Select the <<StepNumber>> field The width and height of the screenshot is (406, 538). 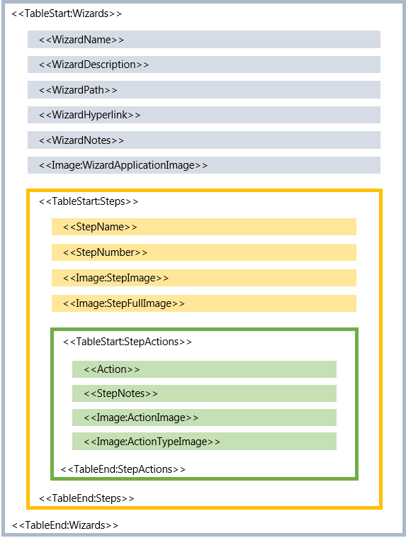[204, 252]
